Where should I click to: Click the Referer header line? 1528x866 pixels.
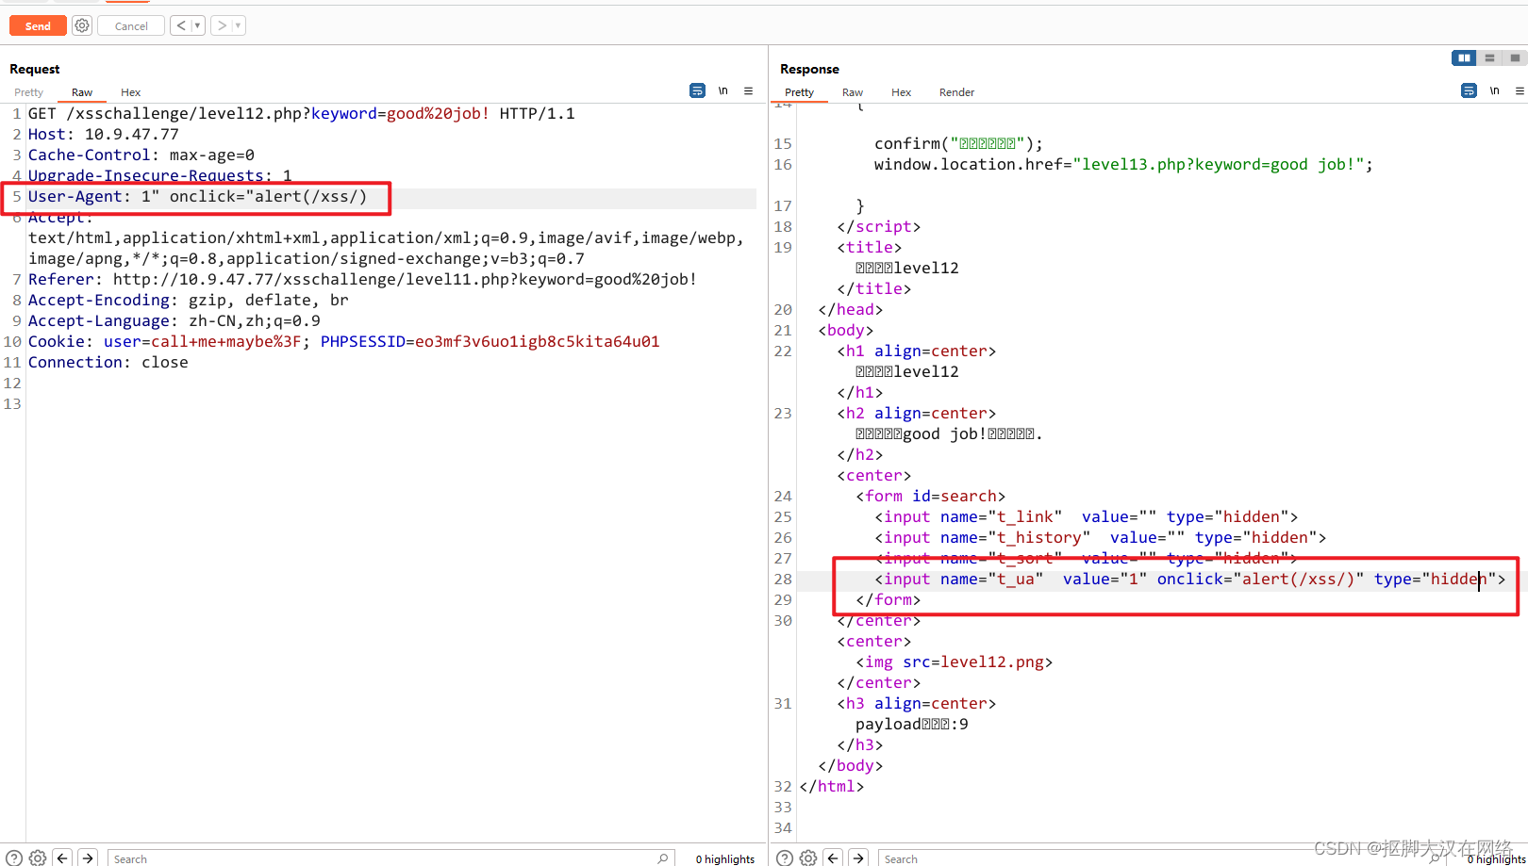point(363,279)
